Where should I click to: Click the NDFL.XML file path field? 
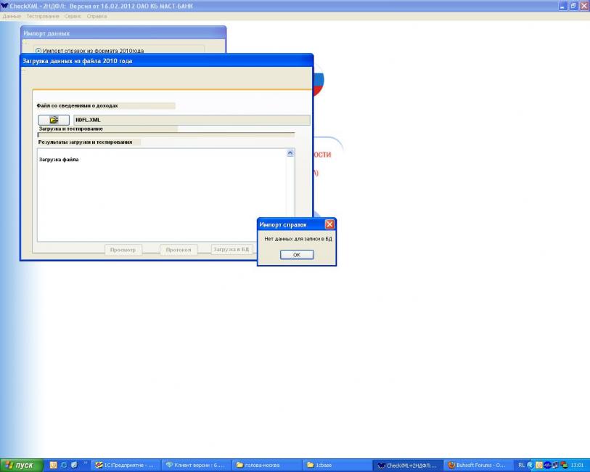tap(190, 120)
